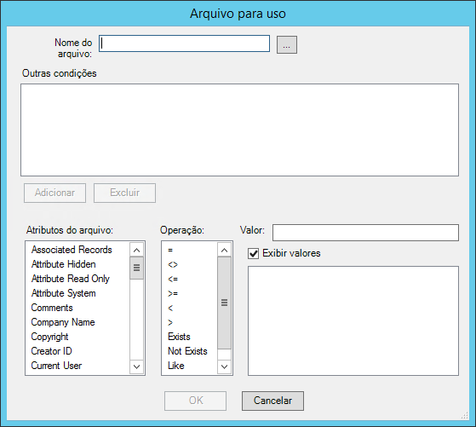The height and width of the screenshot is (427, 476).
Task: Choose the not-equal operator
Action: pos(173,264)
